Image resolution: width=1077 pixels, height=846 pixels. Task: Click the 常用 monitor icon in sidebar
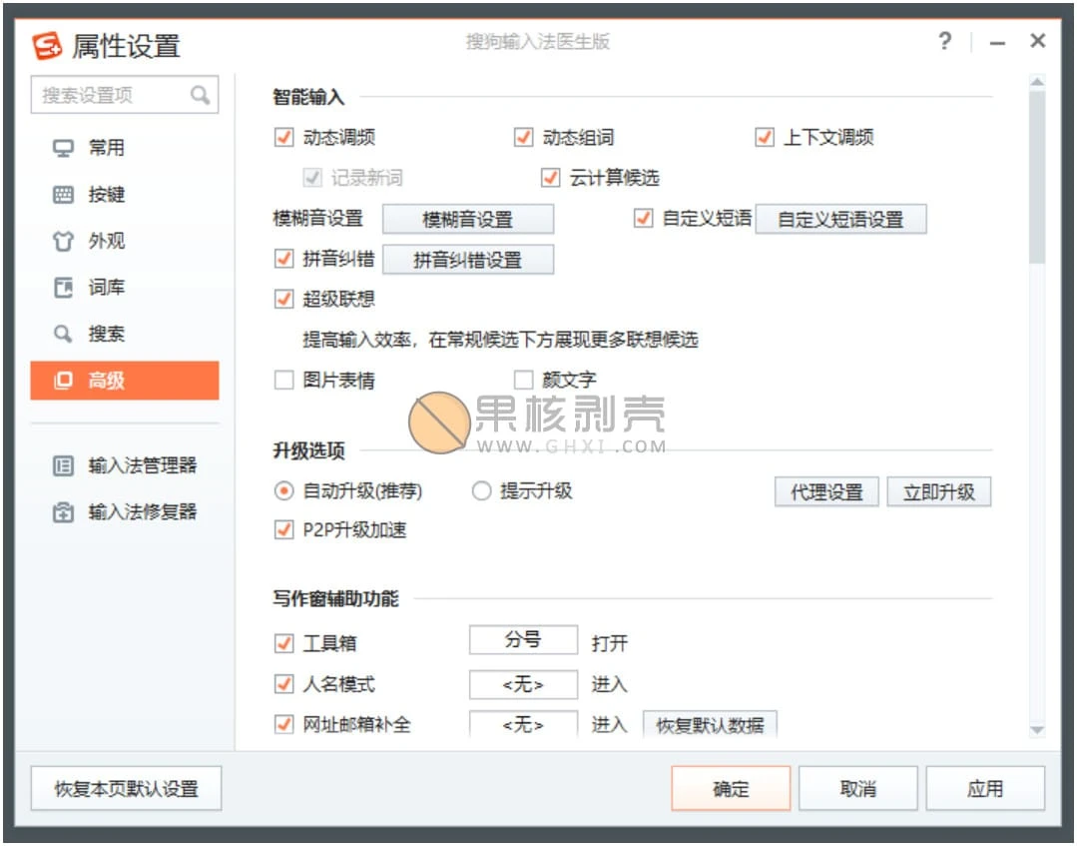(63, 149)
